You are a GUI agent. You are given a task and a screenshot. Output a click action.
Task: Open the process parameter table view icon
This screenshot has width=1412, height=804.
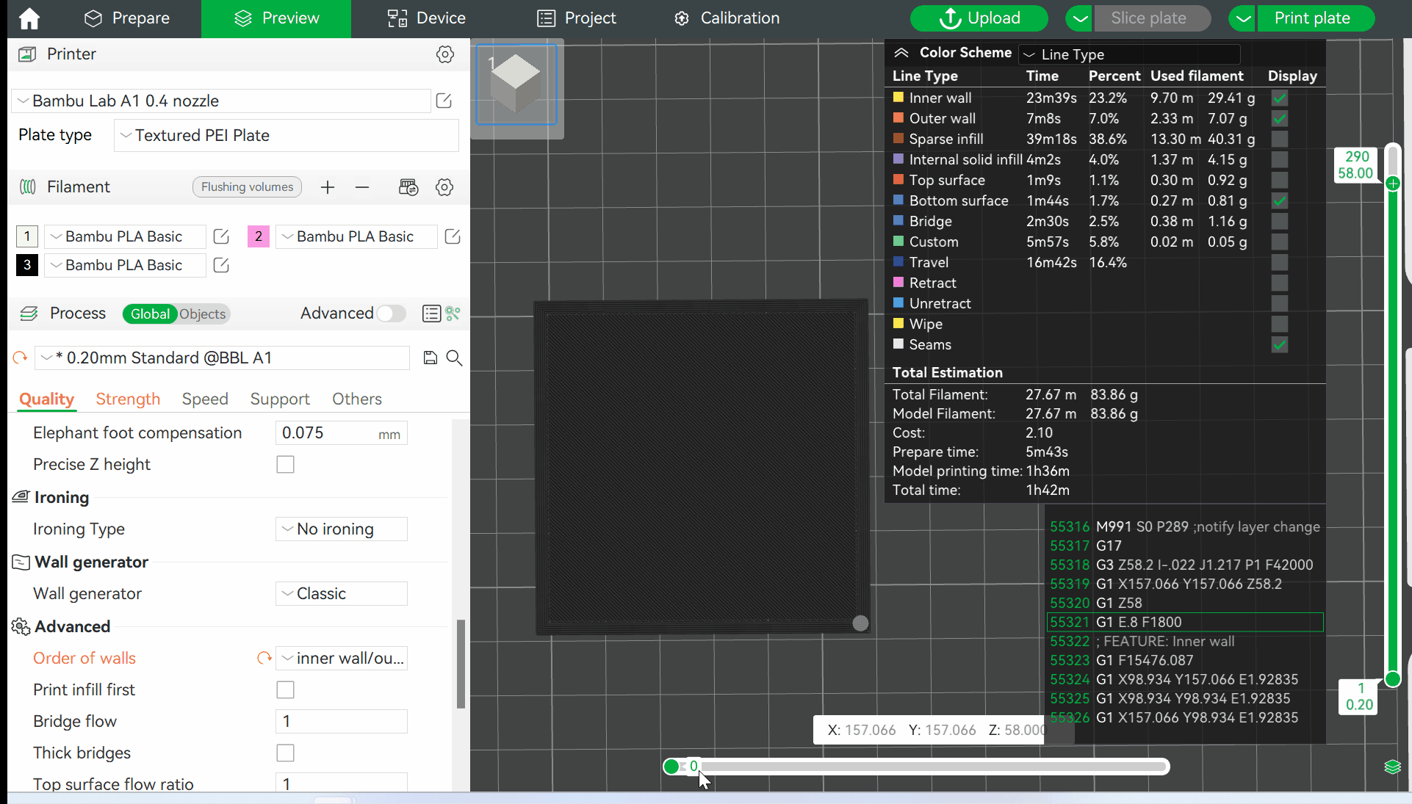(x=431, y=314)
